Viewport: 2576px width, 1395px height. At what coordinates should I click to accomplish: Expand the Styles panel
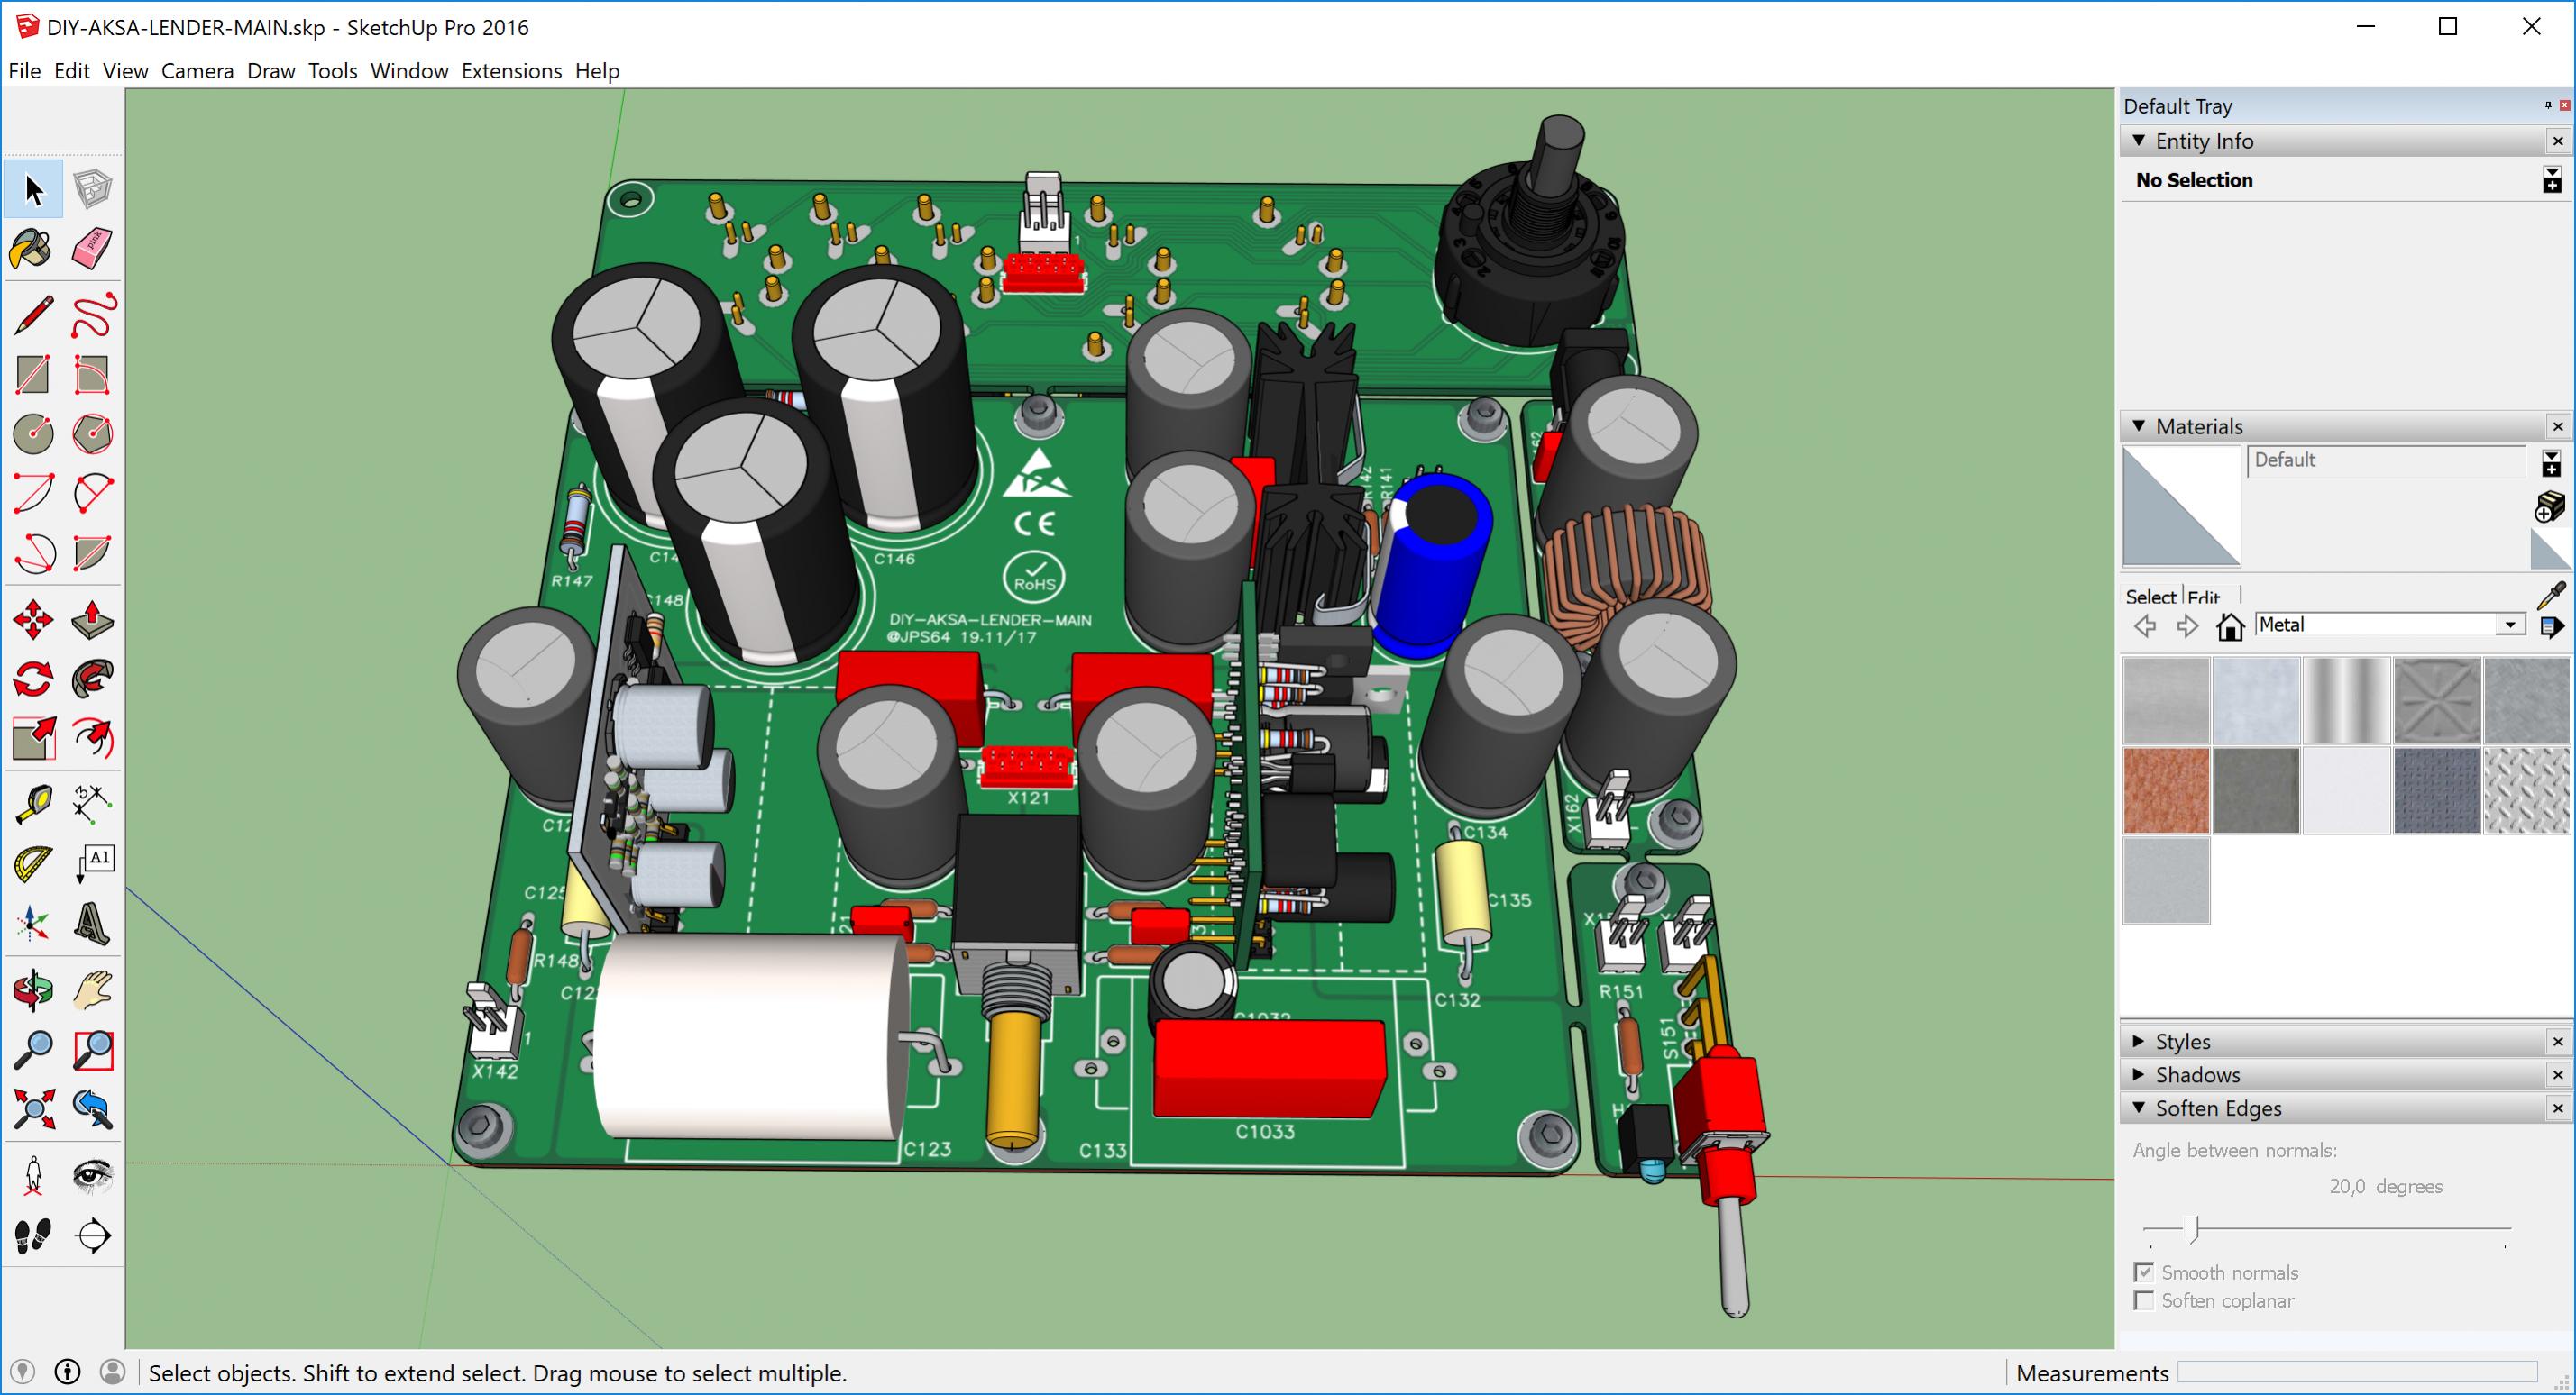pos(2138,1041)
